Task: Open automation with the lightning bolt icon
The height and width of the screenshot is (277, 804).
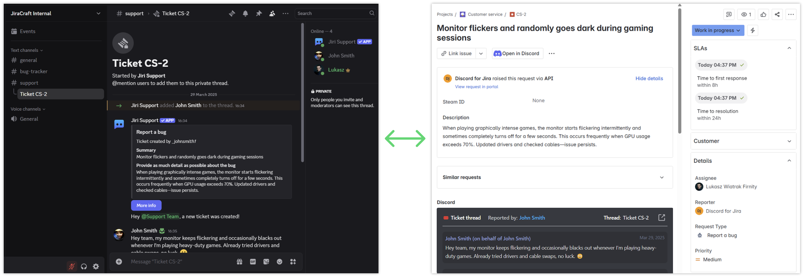Action: click(x=753, y=30)
